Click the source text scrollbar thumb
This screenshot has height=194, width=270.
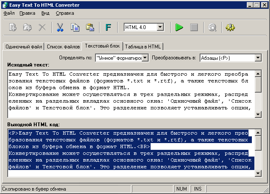(258, 85)
